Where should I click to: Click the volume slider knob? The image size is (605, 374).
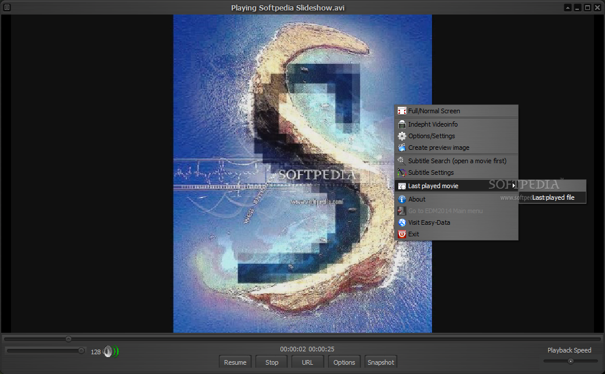(81, 350)
